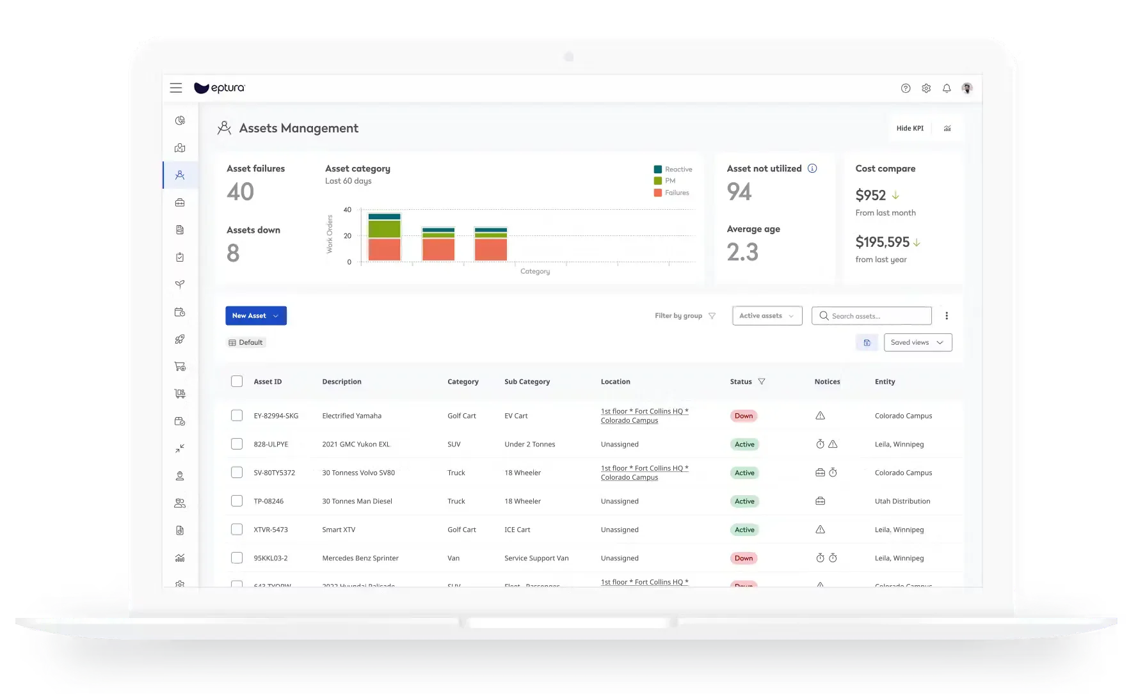
Task: Open the pie chart dashboard sidebar icon
Action: tap(180, 120)
